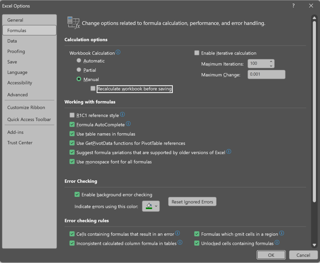Click the Maximum Iterations field

click(258, 64)
